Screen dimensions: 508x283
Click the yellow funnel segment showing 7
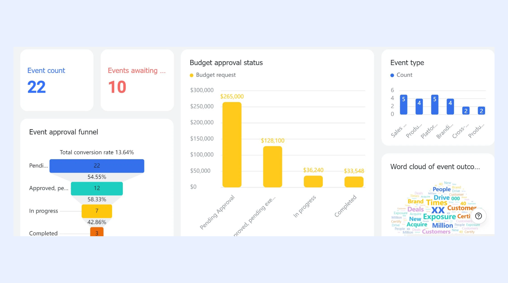click(x=97, y=211)
